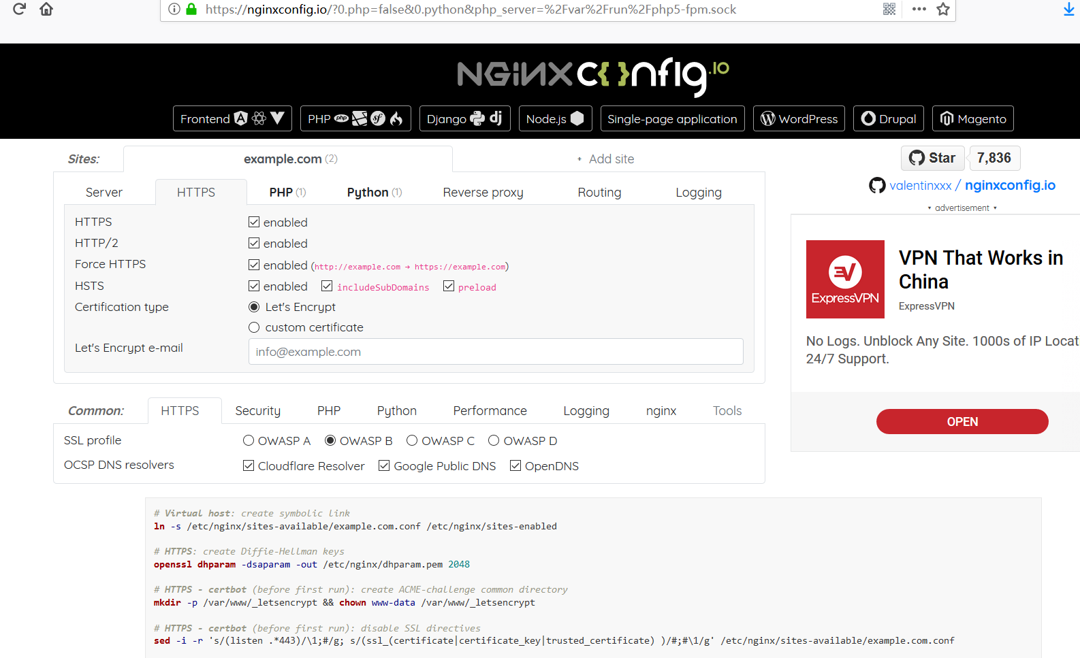Viewport: 1080px width, 658px height.
Task: Click the GitHub octocat icon beside valentinxxx
Action: (x=877, y=185)
